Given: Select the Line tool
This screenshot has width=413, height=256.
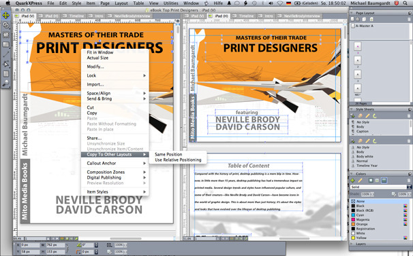Looking at the screenshot, I should pyautogui.click(x=6, y=54).
